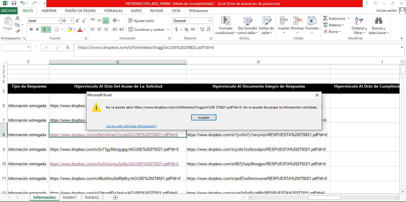Image resolution: width=406 pixels, height=202 pixels.
Task: Open font size dropdown
Action: 71,21
